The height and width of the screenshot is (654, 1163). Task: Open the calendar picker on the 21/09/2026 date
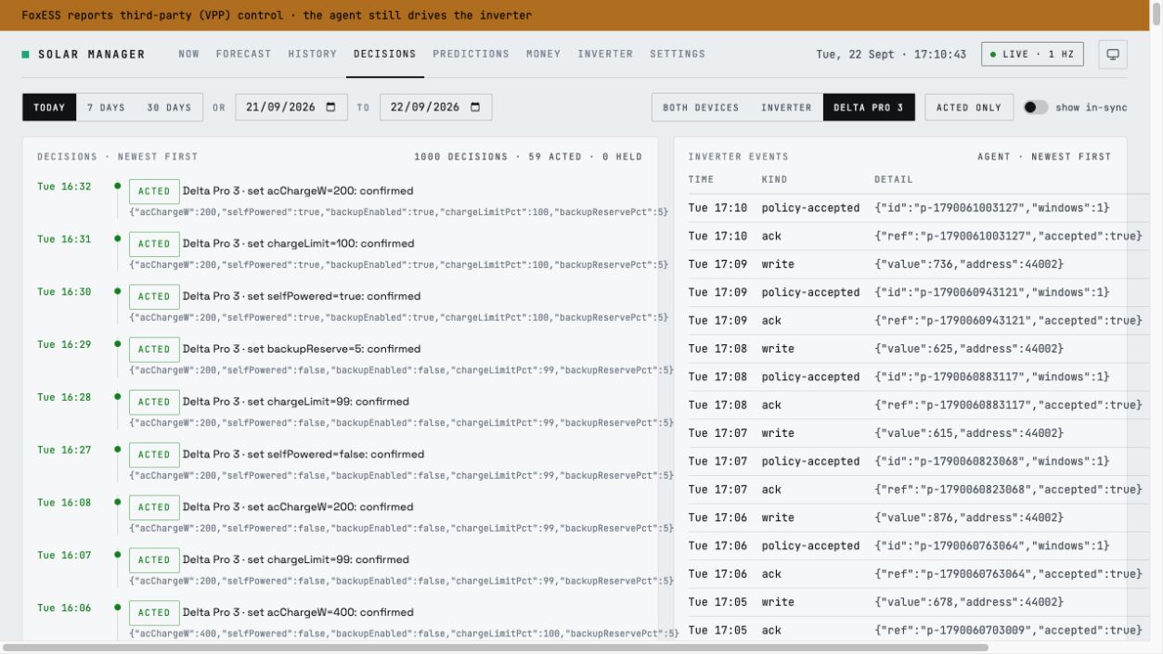pos(331,107)
